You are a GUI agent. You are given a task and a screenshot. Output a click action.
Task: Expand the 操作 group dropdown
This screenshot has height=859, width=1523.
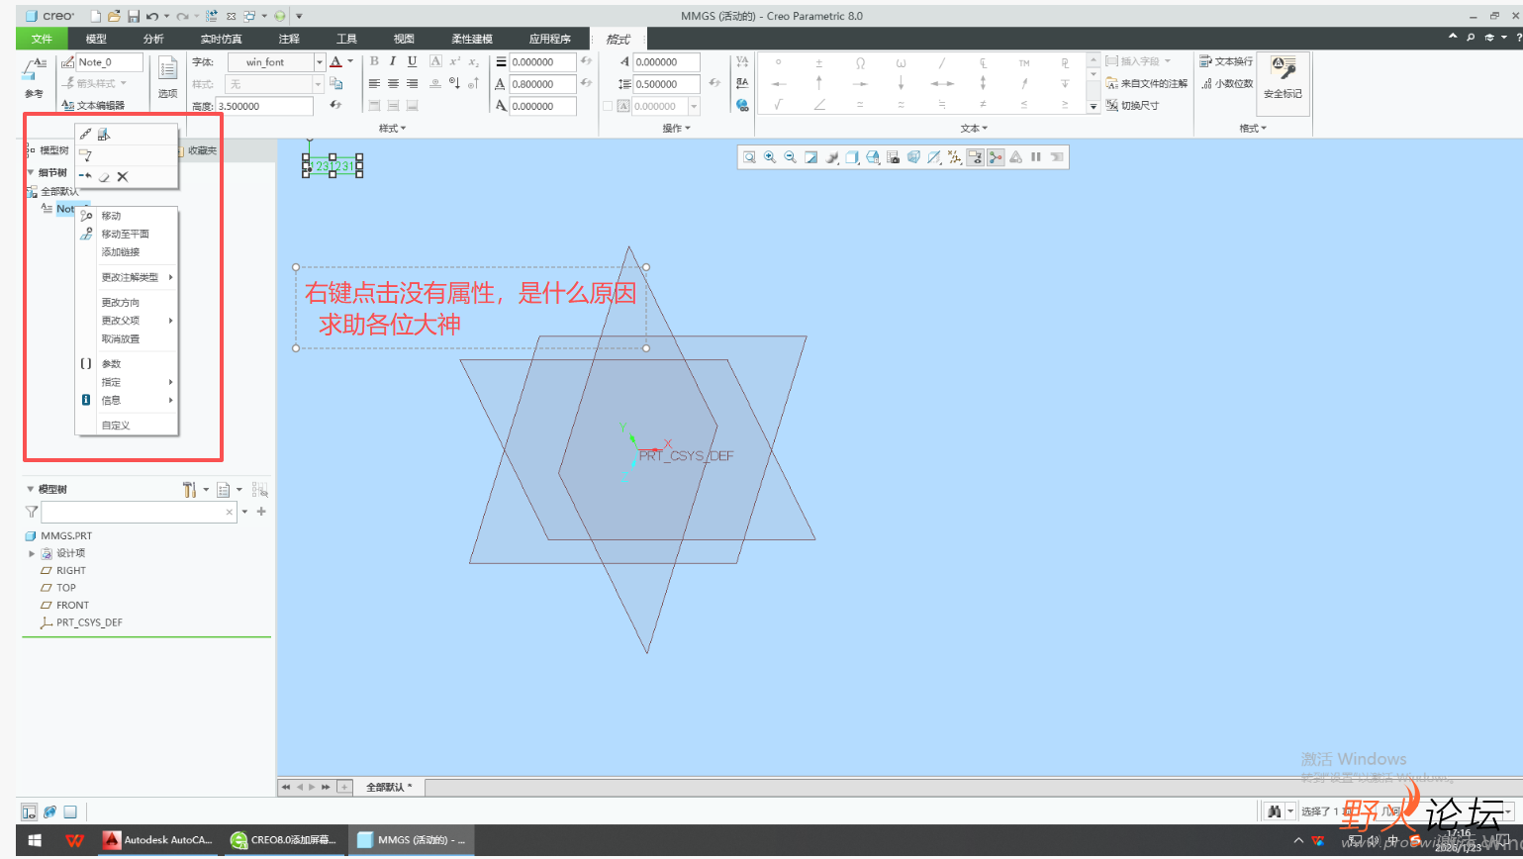point(677,129)
